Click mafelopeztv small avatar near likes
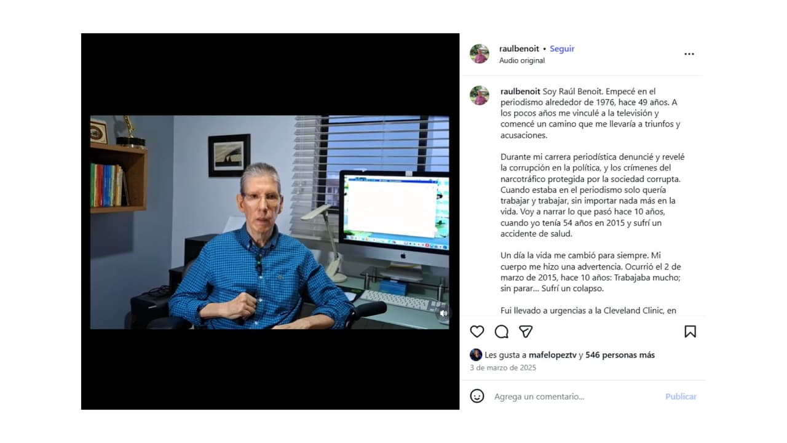 coord(476,355)
